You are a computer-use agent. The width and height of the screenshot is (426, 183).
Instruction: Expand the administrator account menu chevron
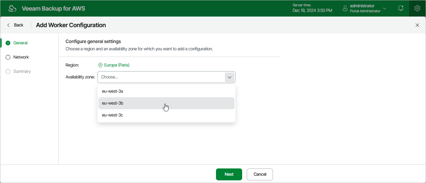point(385,8)
